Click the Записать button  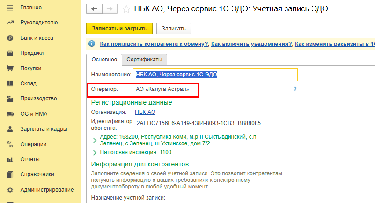(x=174, y=29)
